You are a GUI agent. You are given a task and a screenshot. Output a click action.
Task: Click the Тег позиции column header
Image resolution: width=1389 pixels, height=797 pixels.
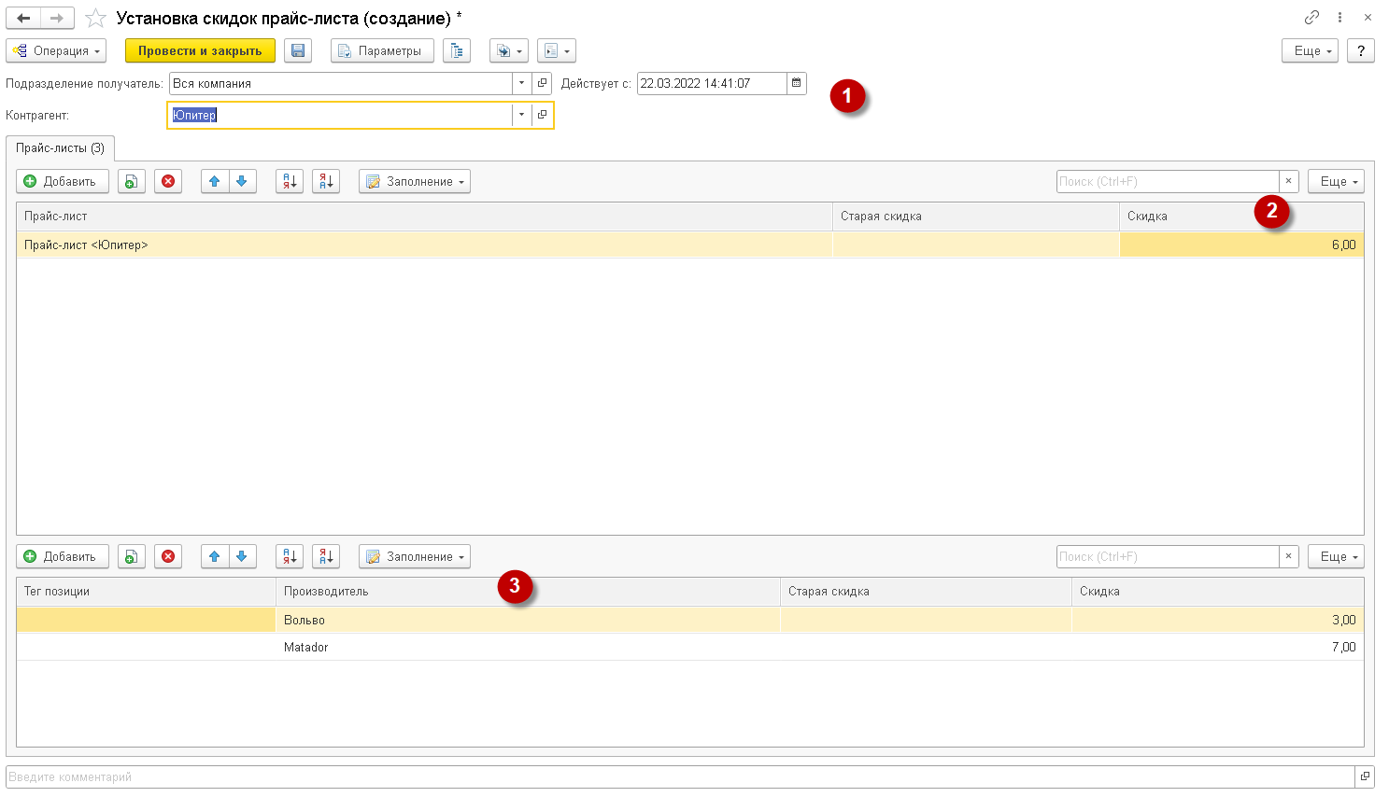[146, 591]
